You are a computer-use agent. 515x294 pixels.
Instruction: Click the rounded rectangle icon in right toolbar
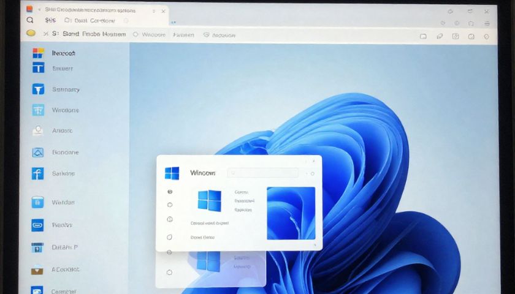coord(424,36)
